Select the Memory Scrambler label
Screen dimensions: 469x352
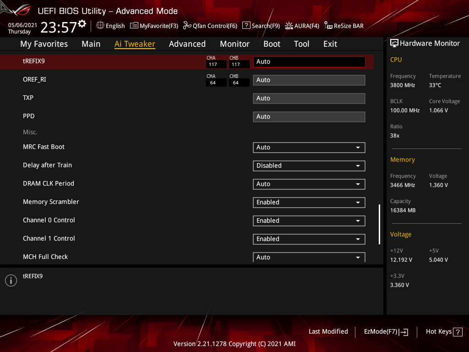tap(51, 202)
